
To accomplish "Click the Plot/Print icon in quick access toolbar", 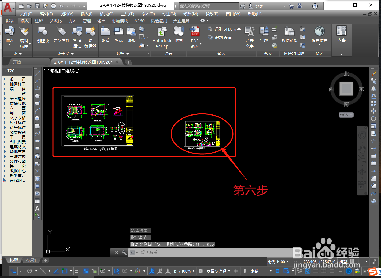I will tap(53, 6).
